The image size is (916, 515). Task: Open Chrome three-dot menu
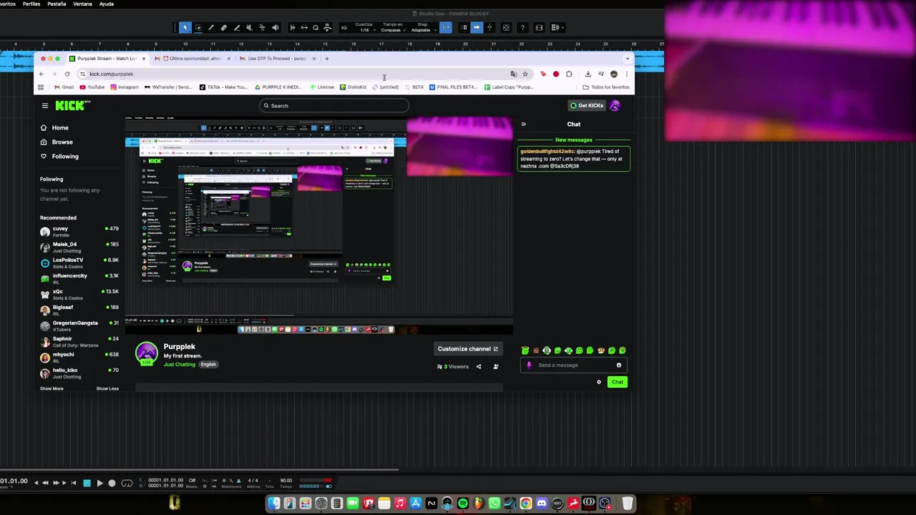pos(626,74)
